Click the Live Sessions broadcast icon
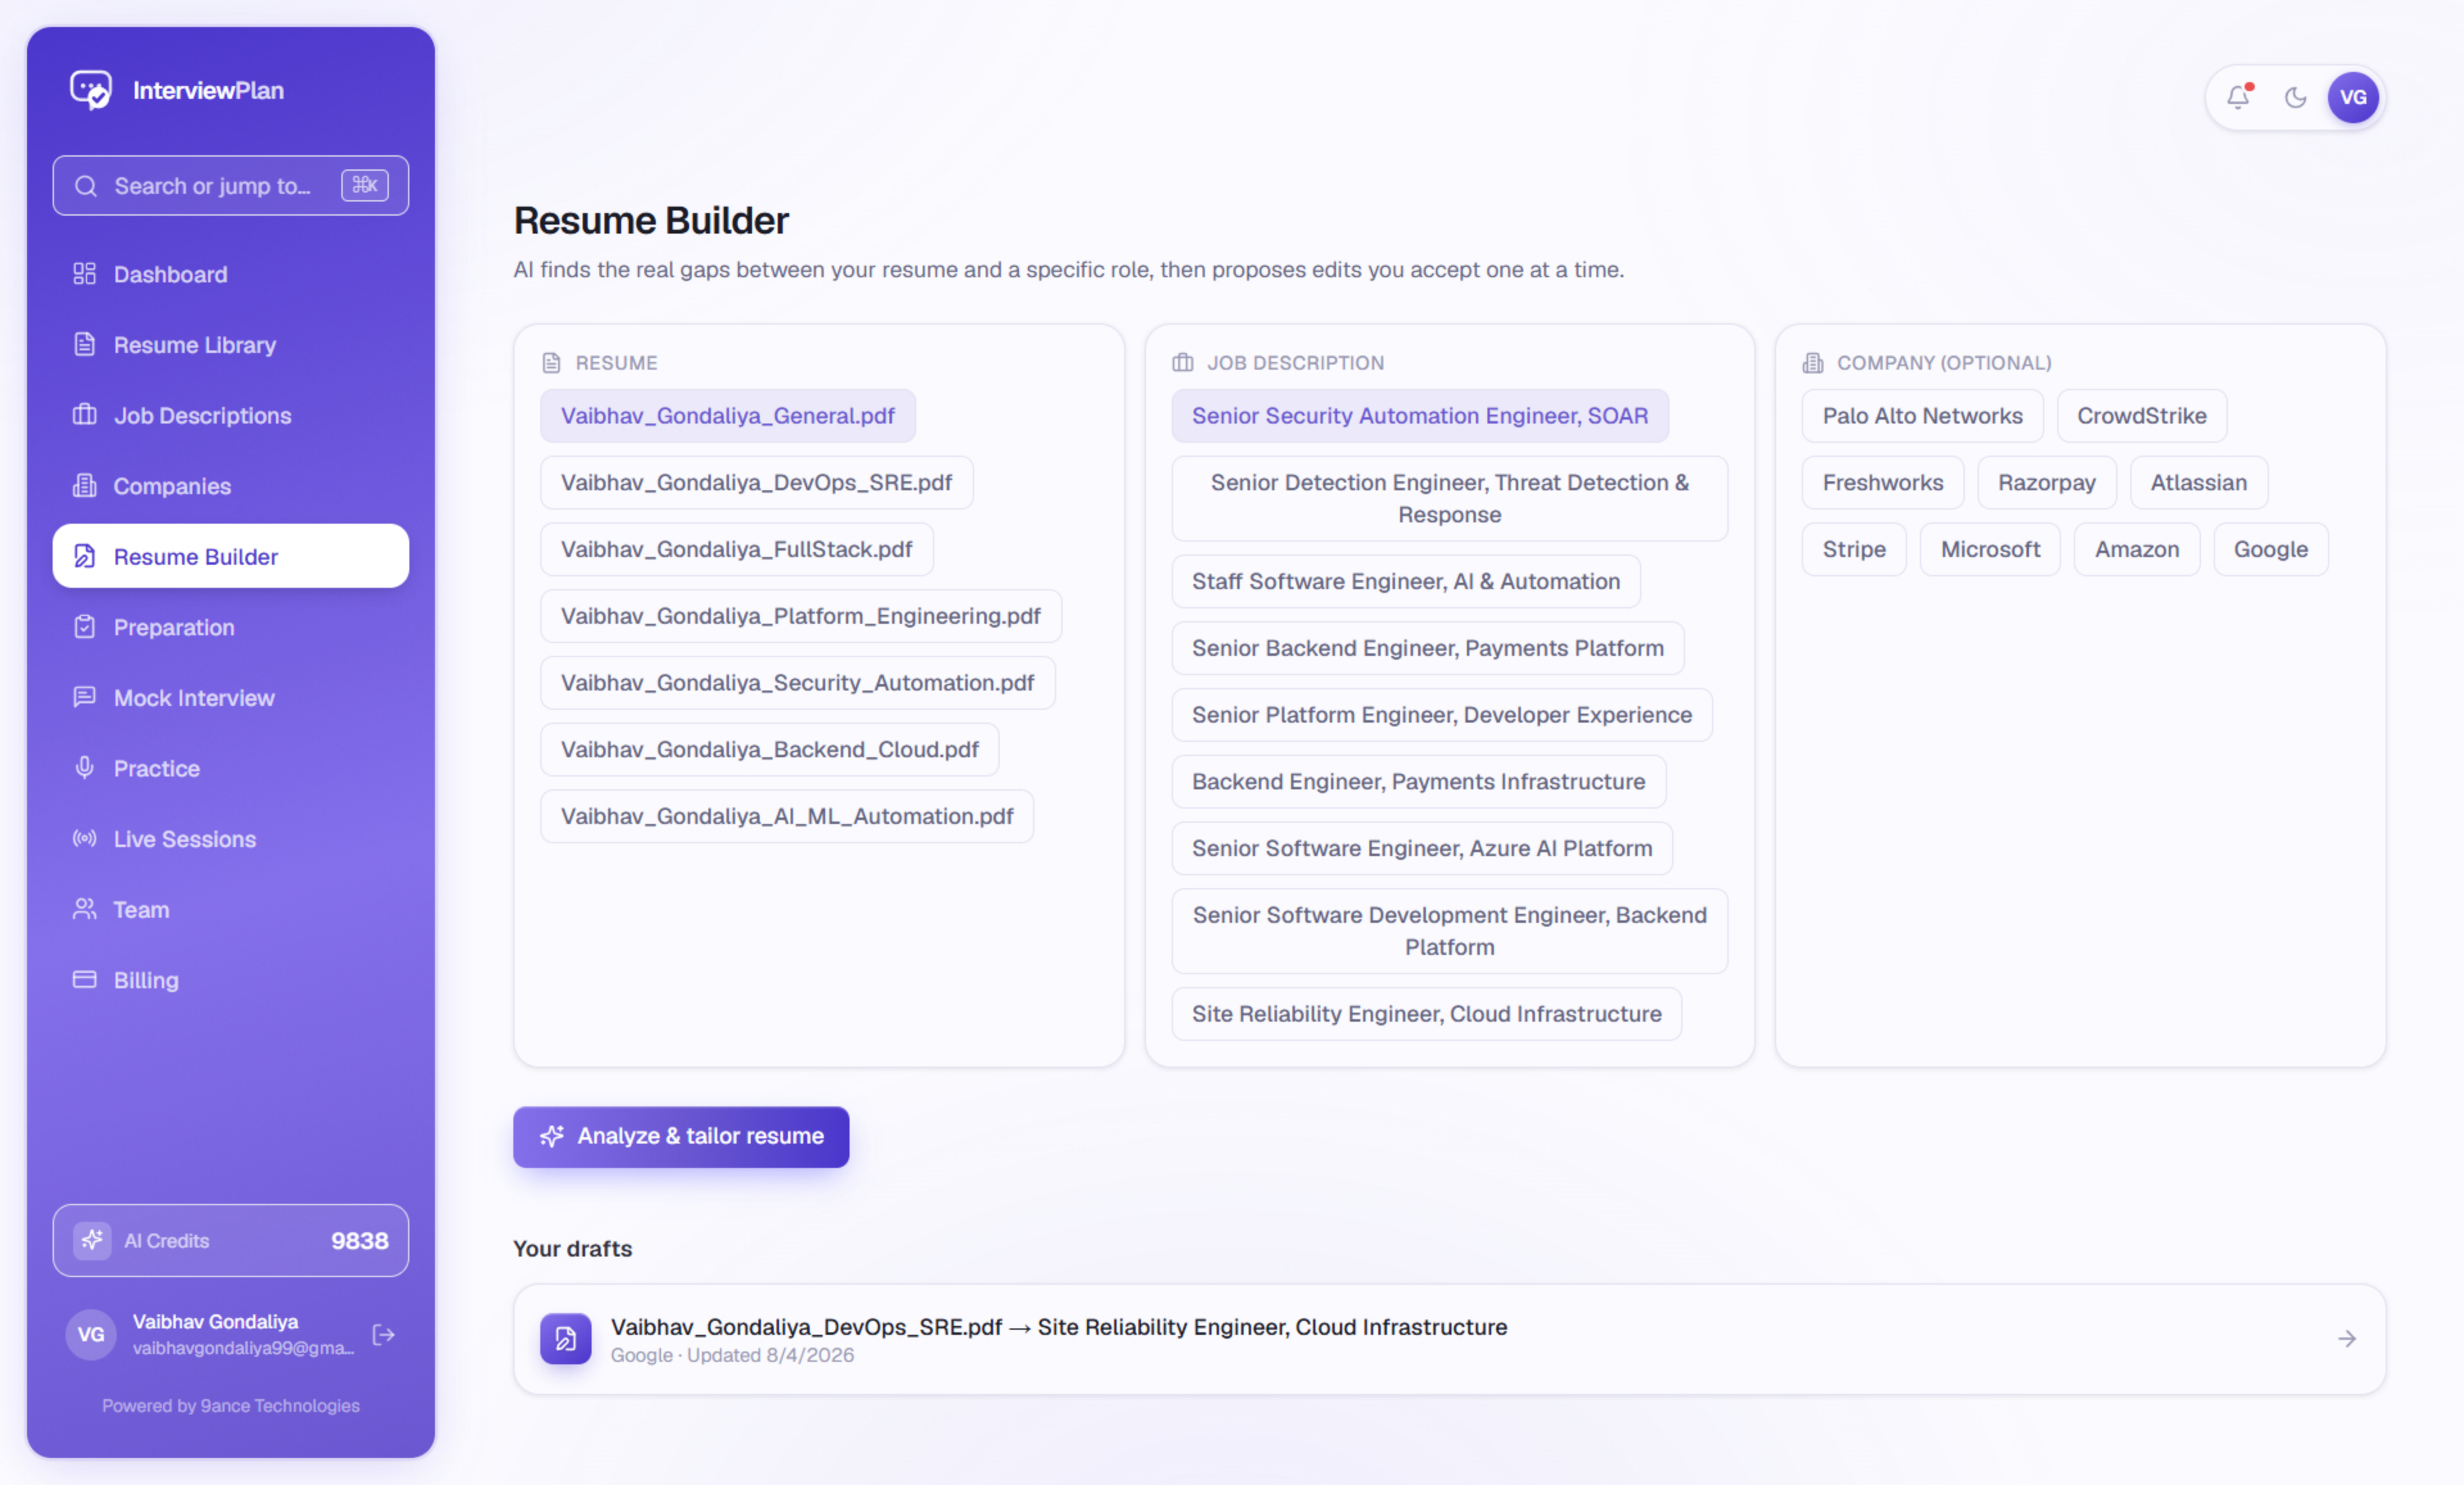 [x=85, y=839]
